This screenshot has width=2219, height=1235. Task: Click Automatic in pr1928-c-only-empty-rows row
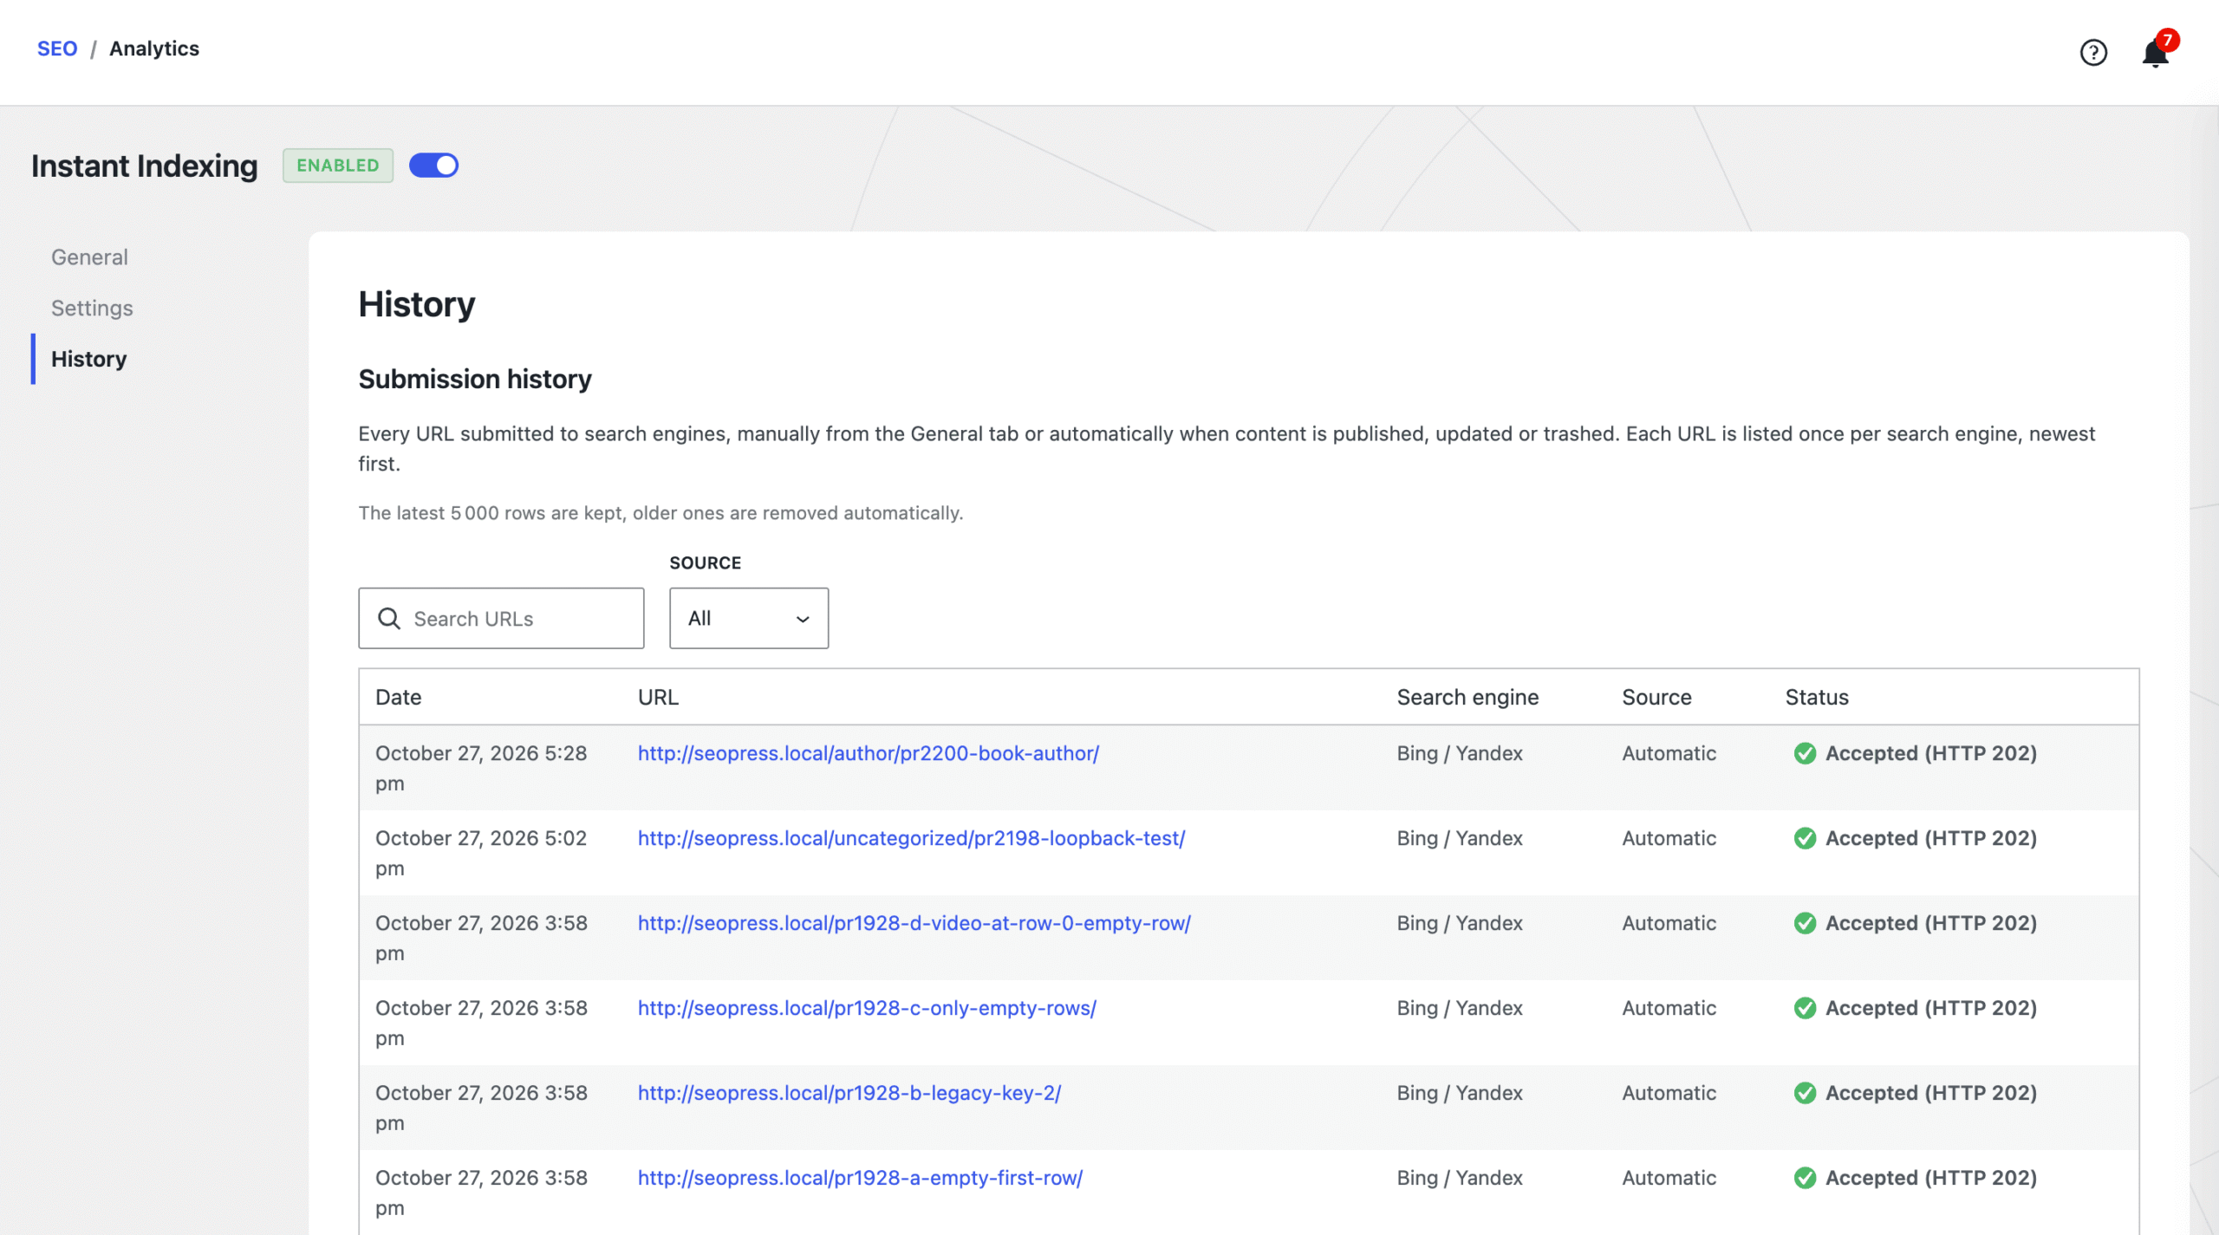tap(1669, 1008)
